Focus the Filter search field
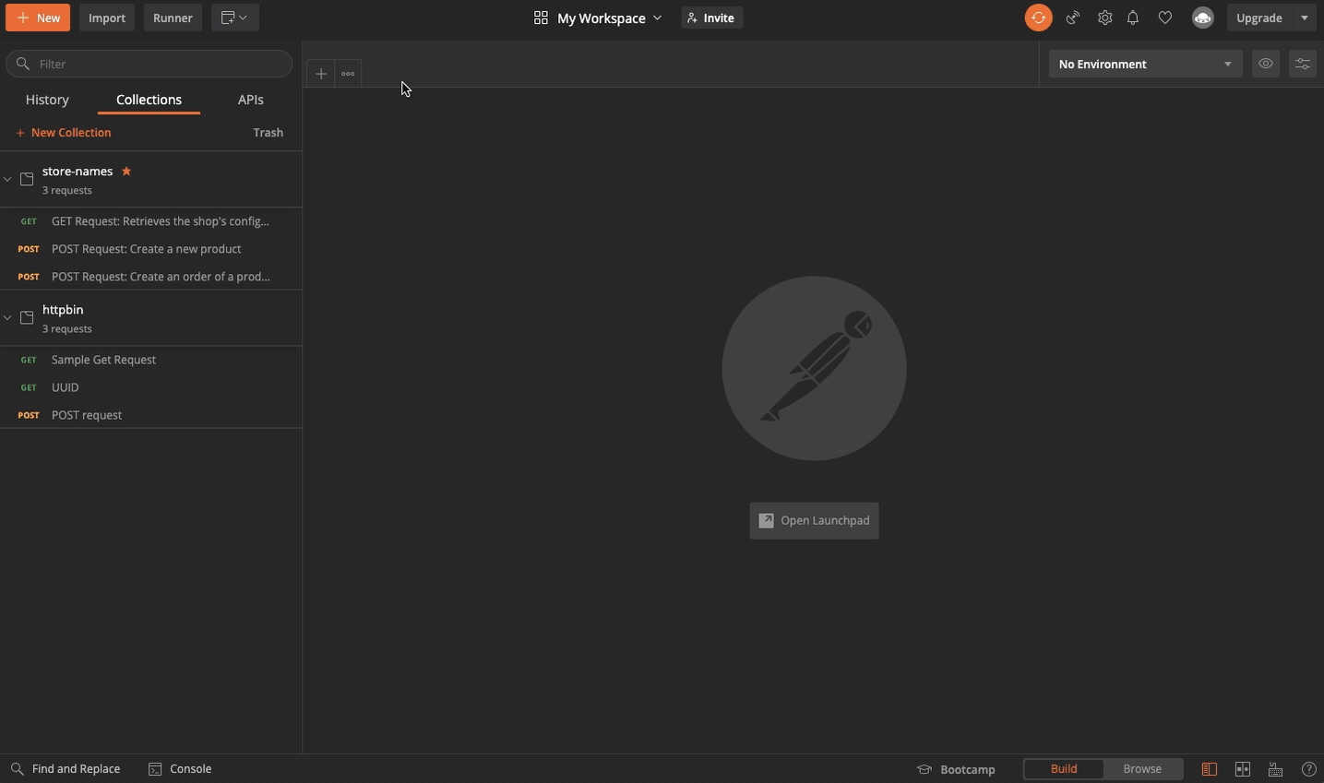 point(149,64)
